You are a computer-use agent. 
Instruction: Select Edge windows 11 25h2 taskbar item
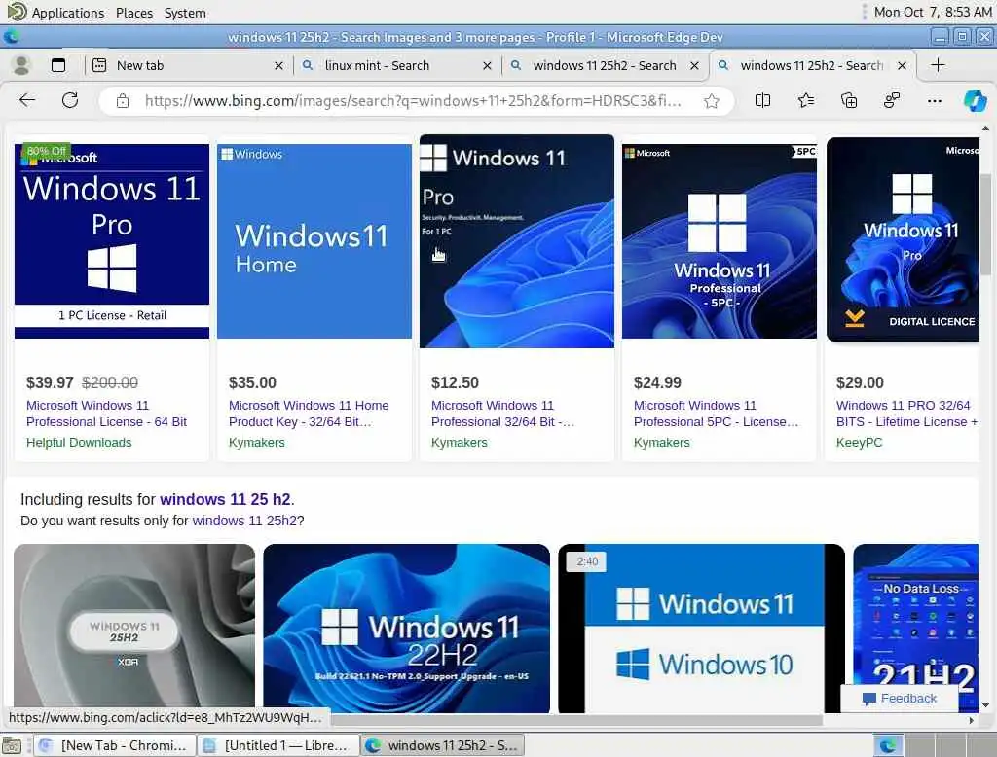442,745
